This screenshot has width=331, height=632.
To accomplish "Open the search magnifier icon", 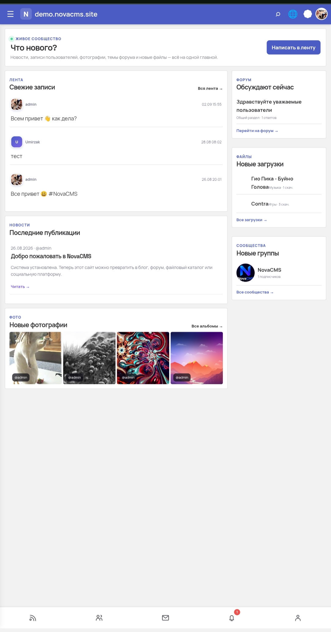I will click(x=278, y=14).
